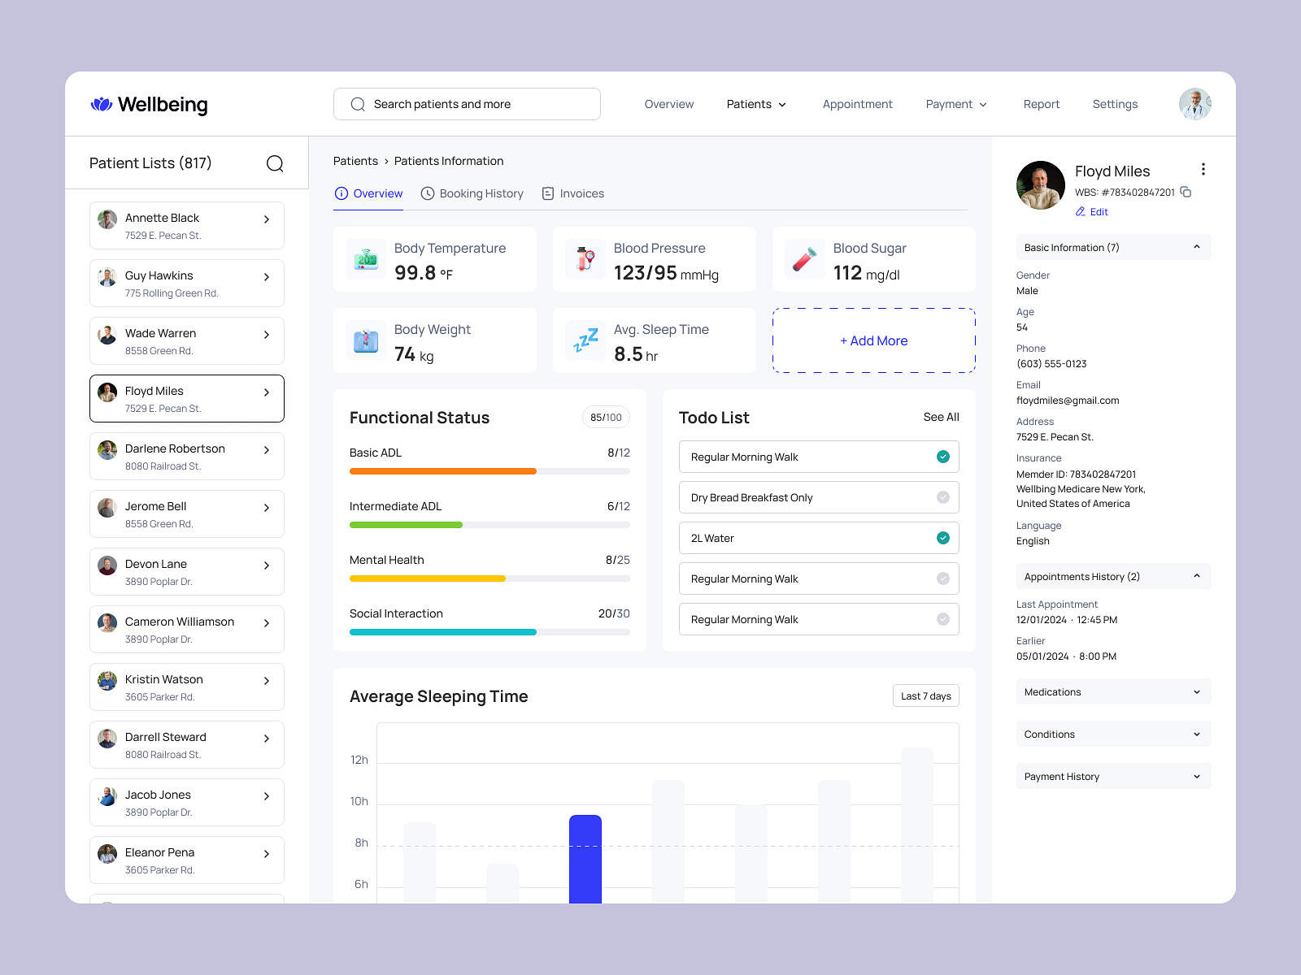This screenshot has width=1301, height=975.
Task: Click the Blood Sugar test tube icon
Action: pos(803,258)
